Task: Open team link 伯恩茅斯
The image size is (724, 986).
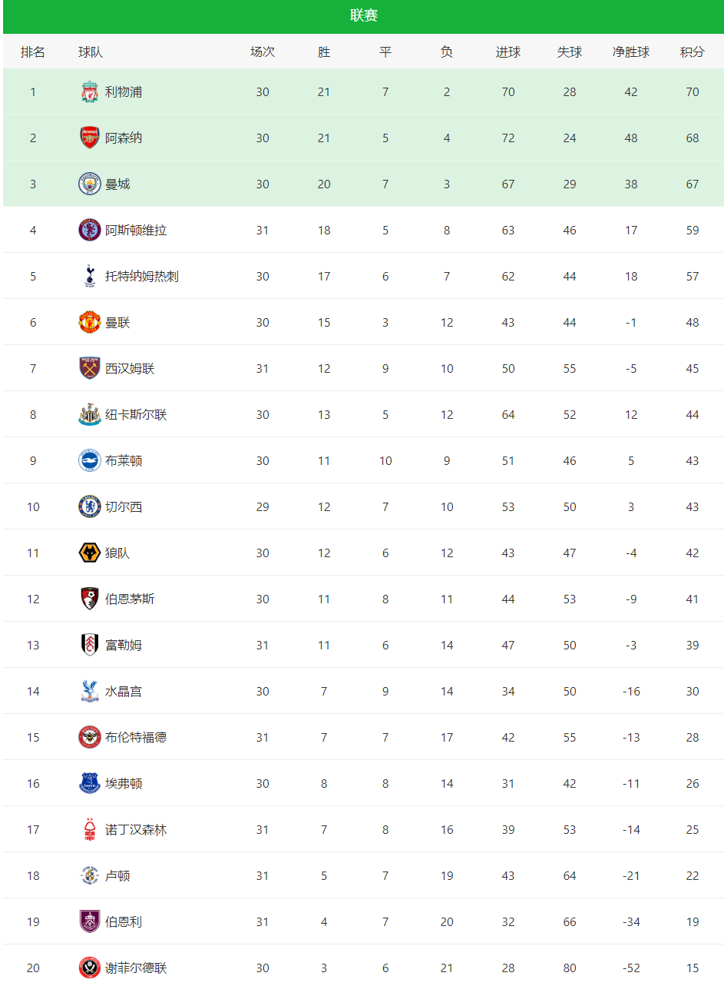Action: 130,599
